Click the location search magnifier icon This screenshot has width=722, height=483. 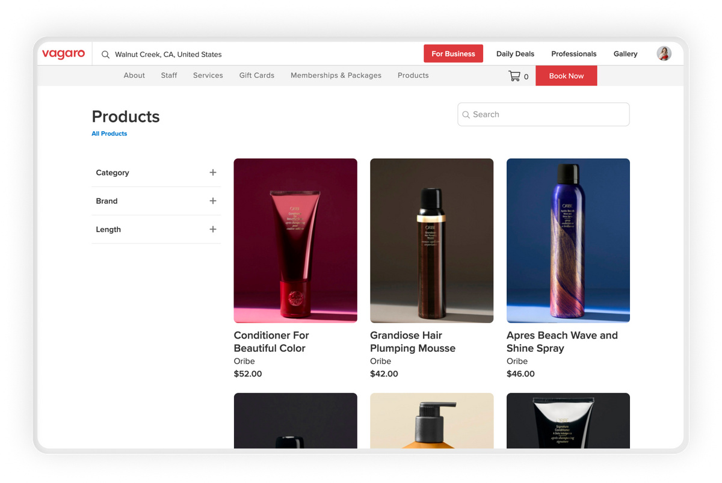click(x=105, y=54)
